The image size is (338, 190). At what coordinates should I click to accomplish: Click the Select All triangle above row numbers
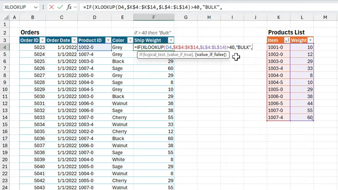click(x=6, y=17)
